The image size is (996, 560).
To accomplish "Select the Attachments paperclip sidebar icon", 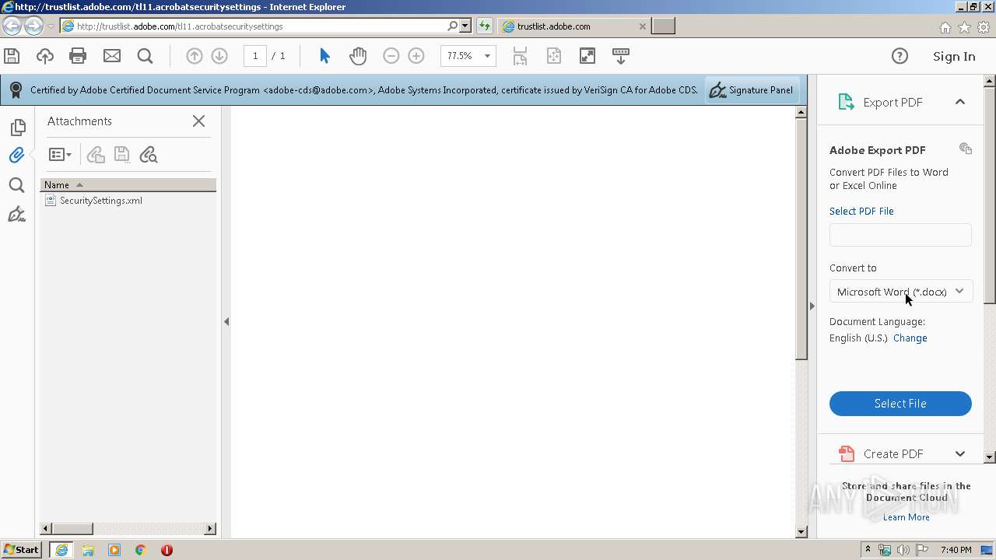I will pyautogui.click(x=17, y=155).
